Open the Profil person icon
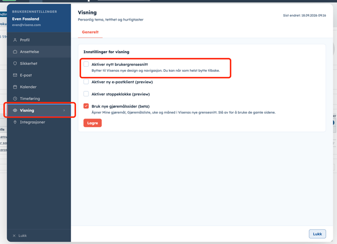The width and height of the screenshot is (337, 244). pyautogui.click(x=15, y=40)
